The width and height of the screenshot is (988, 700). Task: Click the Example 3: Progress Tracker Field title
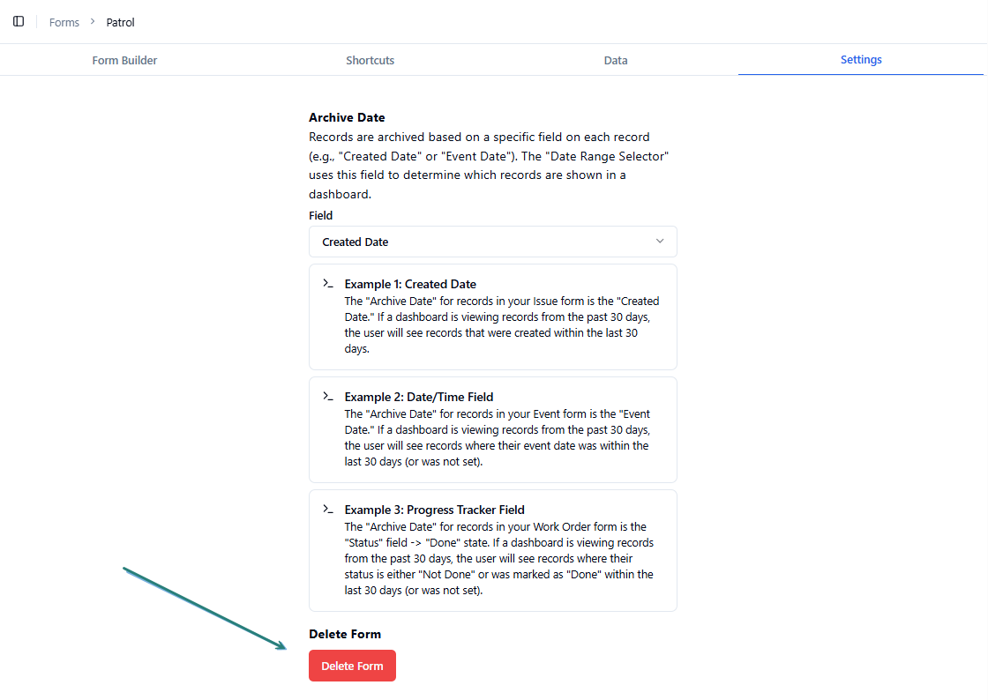point(434,510)
